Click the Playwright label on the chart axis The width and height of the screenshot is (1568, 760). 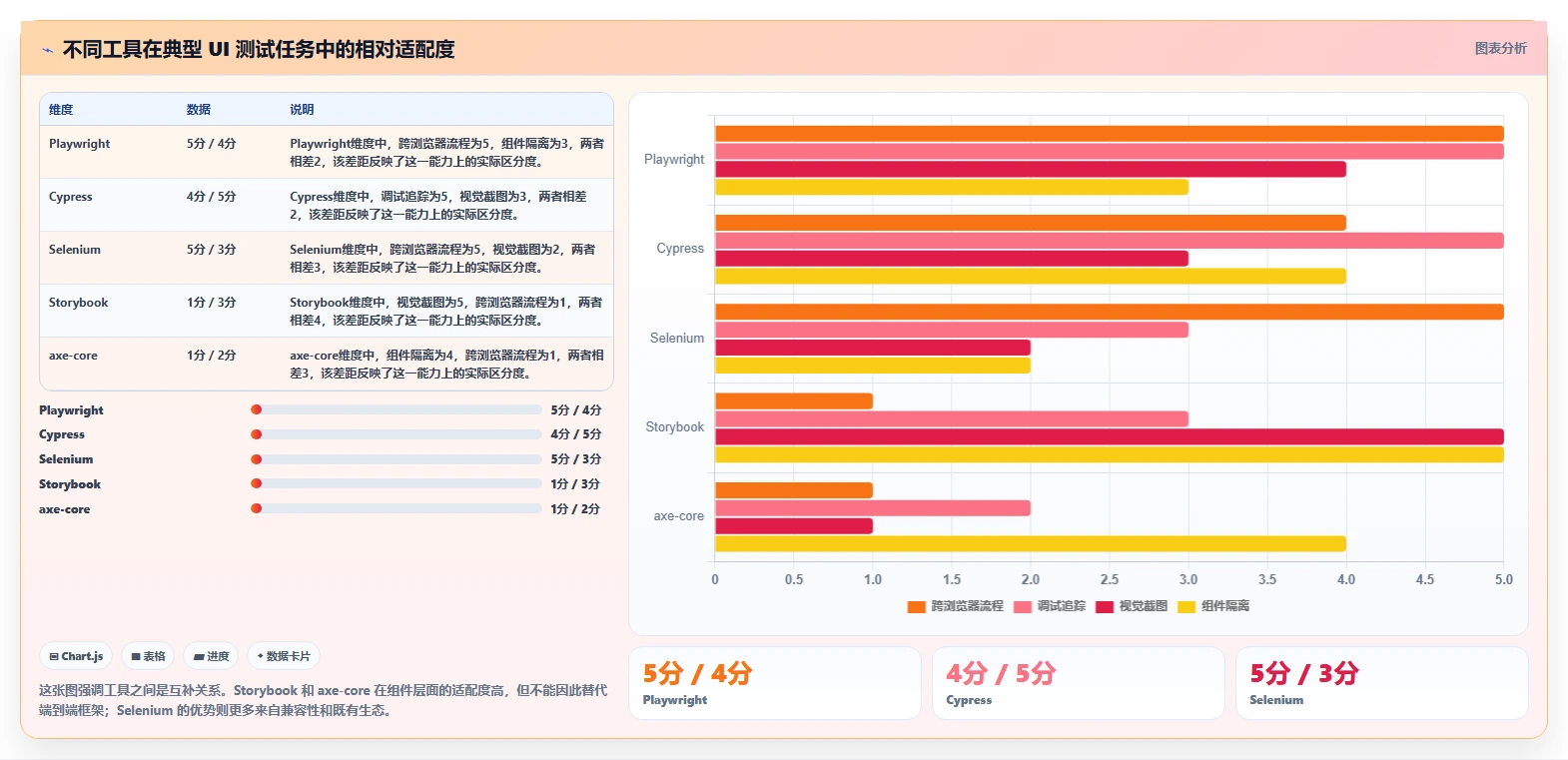click(x=674, y=160)
